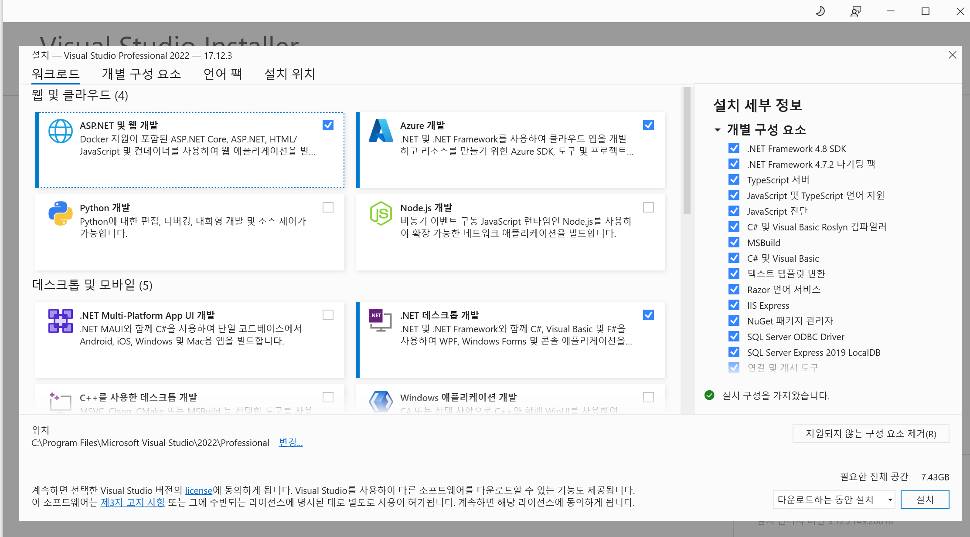
Task: Check the Windows 애플리케이션 개발 workload
Action: [648, 397]
